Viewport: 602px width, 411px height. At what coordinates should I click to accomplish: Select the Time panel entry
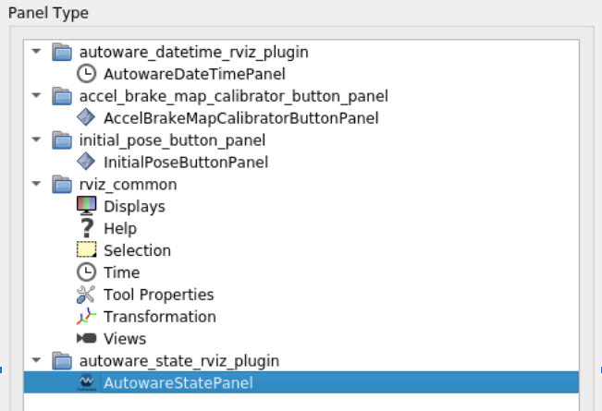tap(121, 272)
